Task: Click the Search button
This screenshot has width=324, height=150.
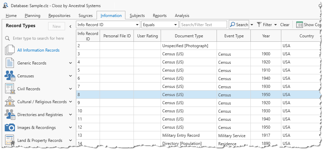Action: 239,25
